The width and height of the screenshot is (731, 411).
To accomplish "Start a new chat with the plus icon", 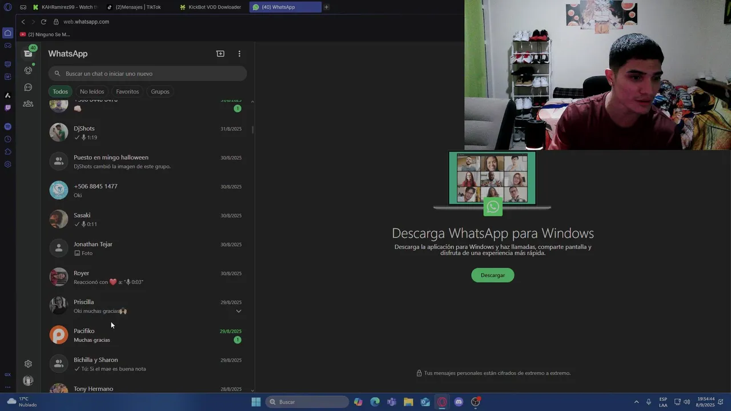I will coord(220,54).
